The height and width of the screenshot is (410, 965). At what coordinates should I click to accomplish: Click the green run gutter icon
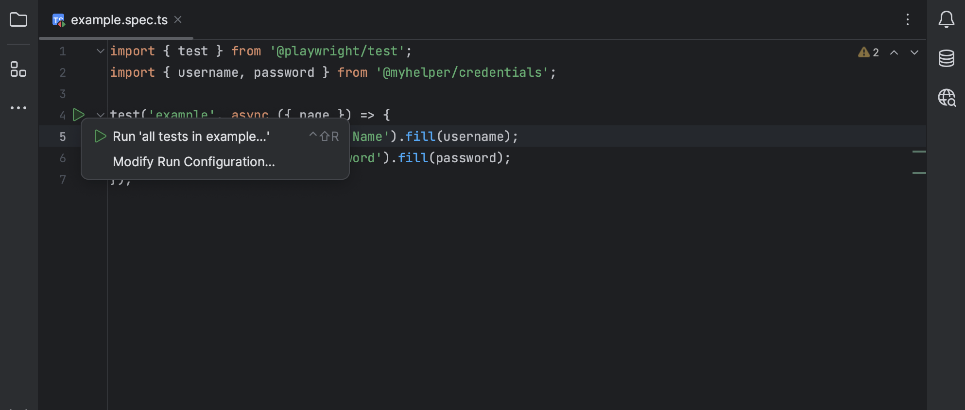[x=78, y=115]
